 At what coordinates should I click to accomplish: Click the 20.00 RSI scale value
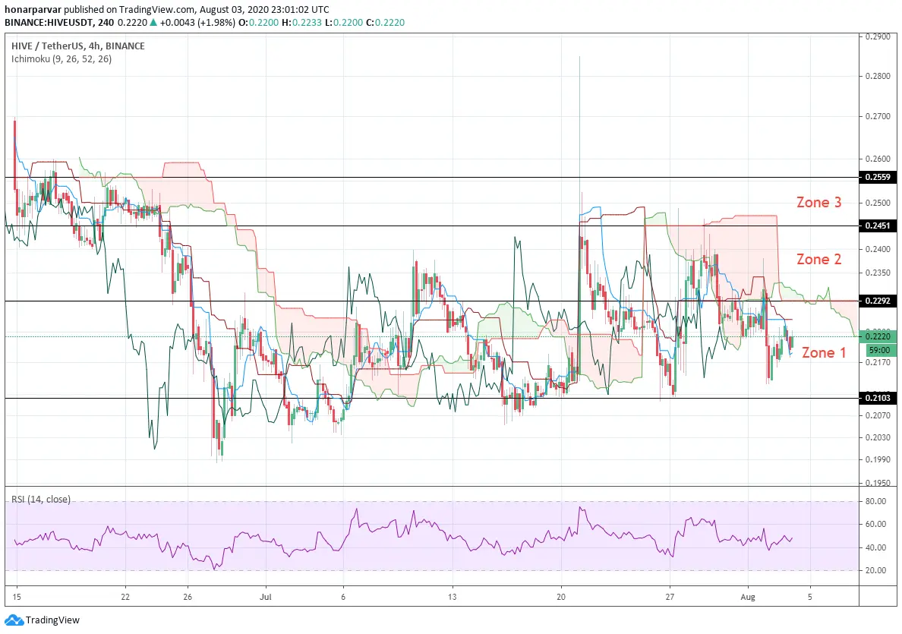click(875, 570)
